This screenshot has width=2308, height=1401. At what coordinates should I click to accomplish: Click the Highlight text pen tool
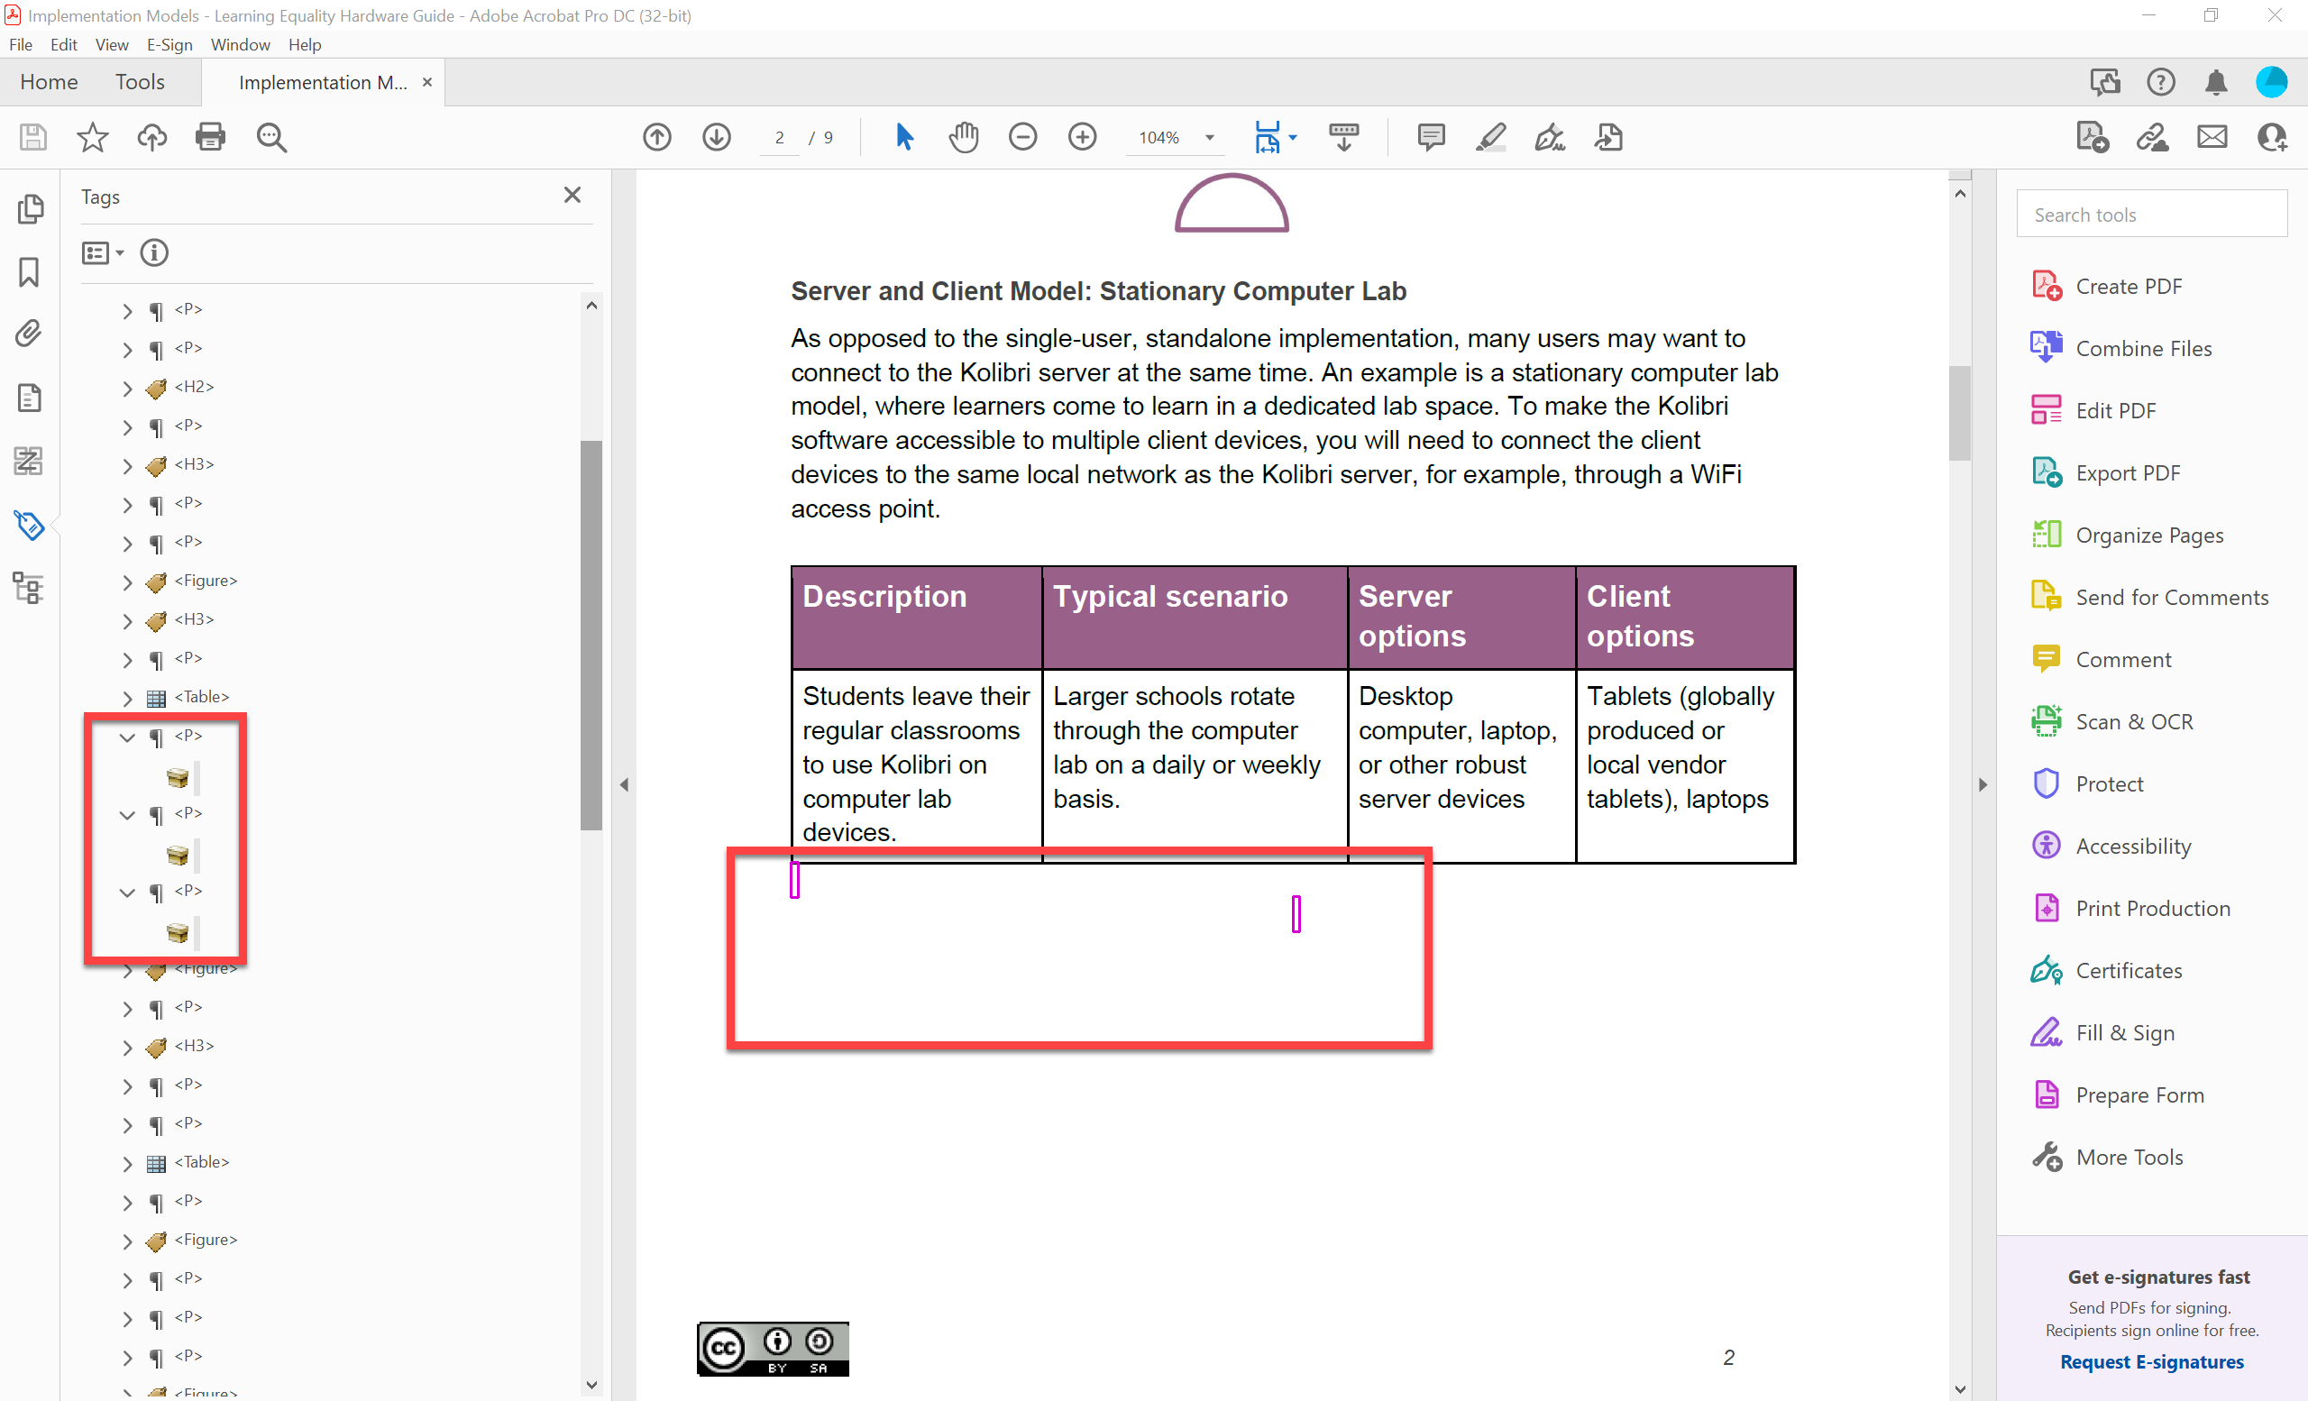(1490, 137)
